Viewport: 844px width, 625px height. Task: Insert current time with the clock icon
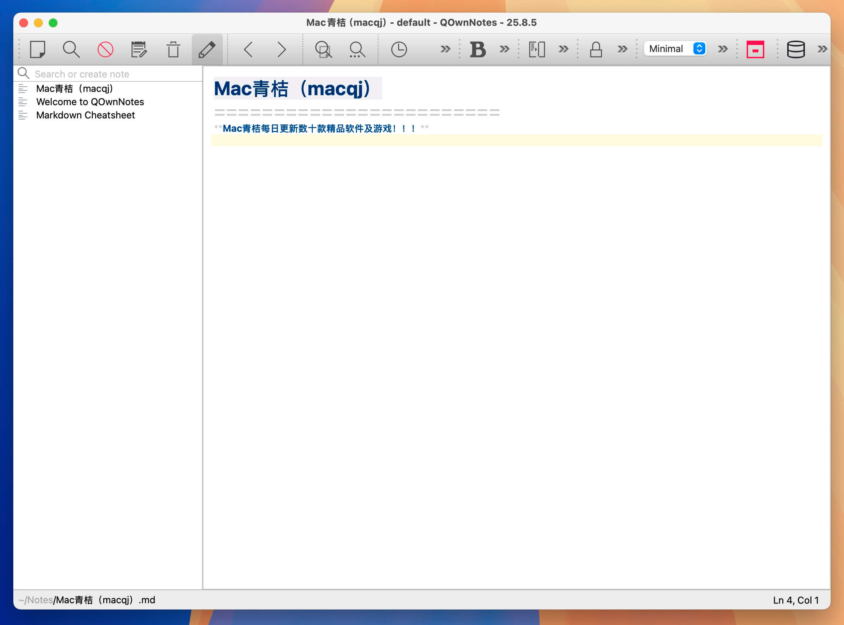click(399, 49)
